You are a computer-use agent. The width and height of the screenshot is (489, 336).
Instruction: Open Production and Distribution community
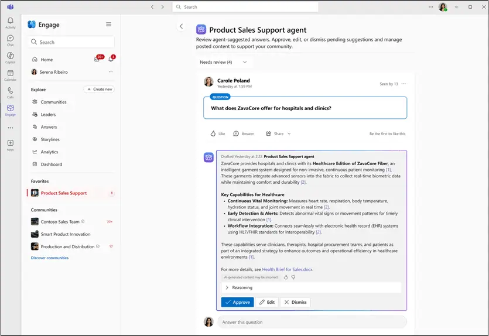[x=67, y=246]
